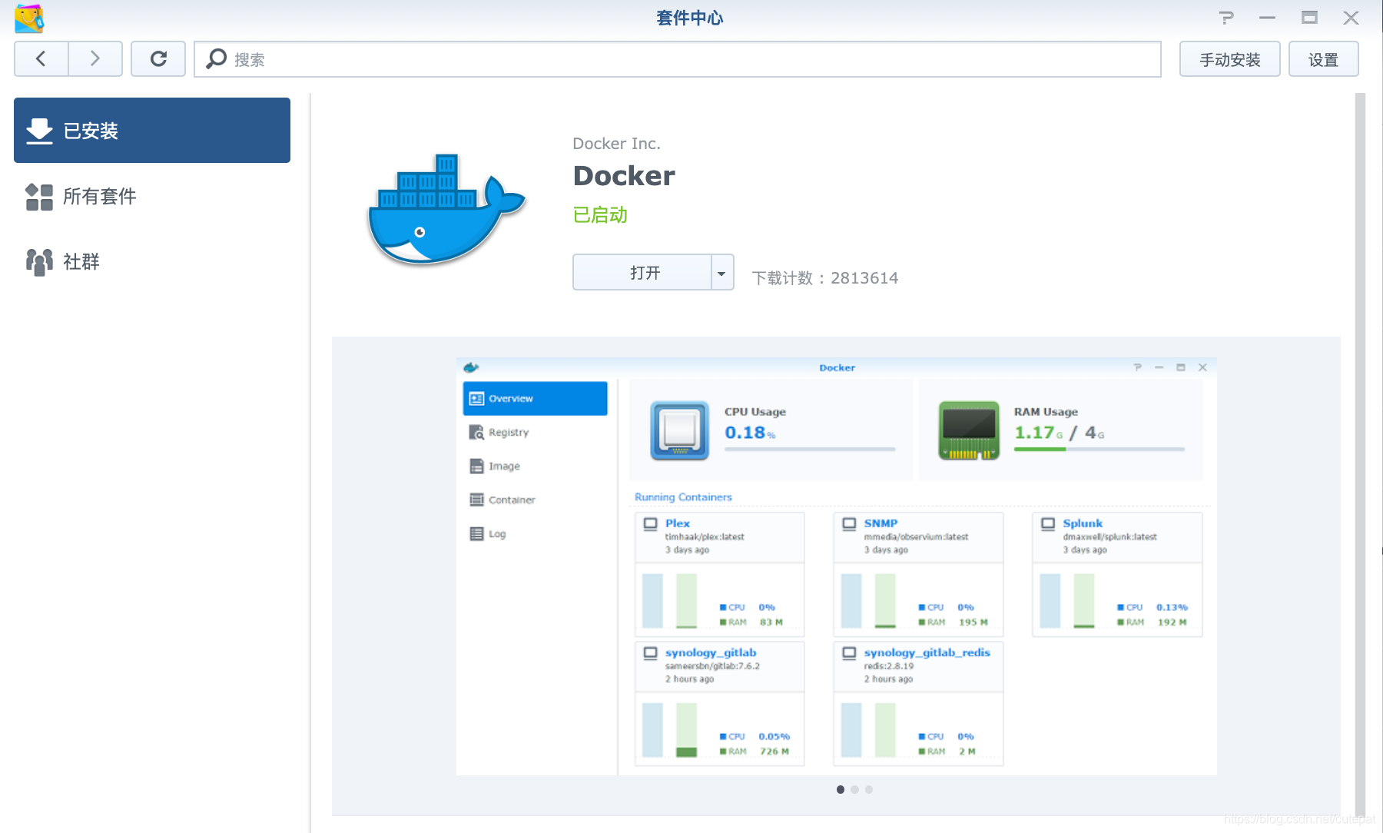This screenshot has height=833, width=1383.
Task: Click the vertical scrollbar on the right
Action: coord(1360,453)
